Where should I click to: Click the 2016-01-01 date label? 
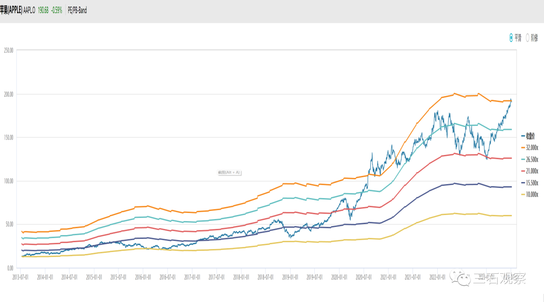pyautogui.click(x=143, y=277)
